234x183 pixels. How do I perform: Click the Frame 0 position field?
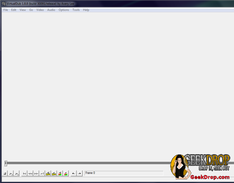(x=123, y=173)
